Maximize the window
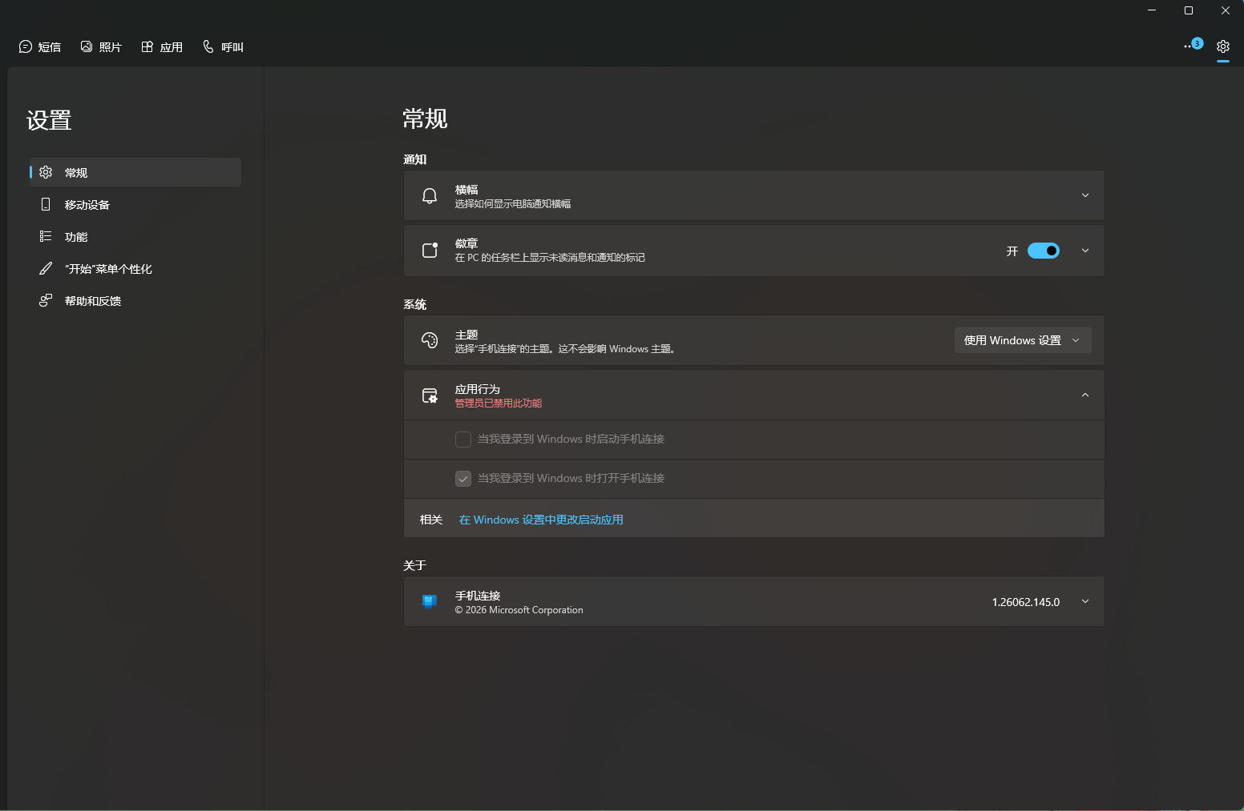 [x=1189, y=10]
